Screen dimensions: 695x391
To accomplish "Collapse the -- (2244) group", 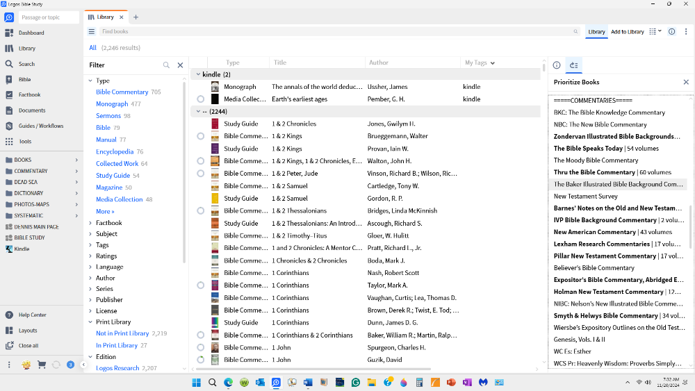I will coord(198,112).
